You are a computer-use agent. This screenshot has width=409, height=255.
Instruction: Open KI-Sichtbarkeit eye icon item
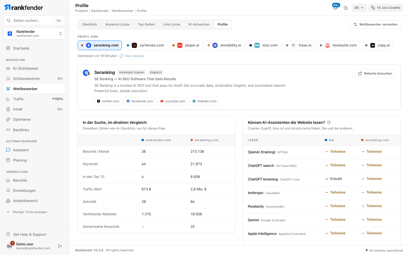point(8,69)
